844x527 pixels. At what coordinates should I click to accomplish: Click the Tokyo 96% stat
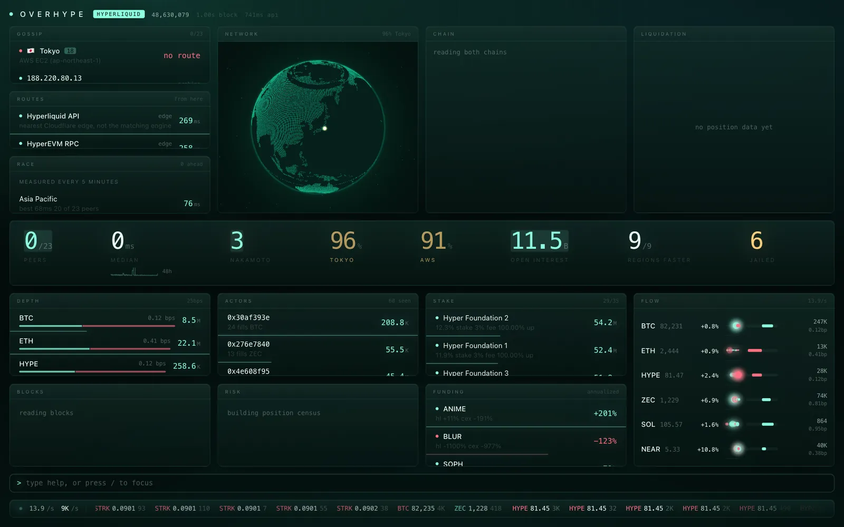(x=346, y=246)
